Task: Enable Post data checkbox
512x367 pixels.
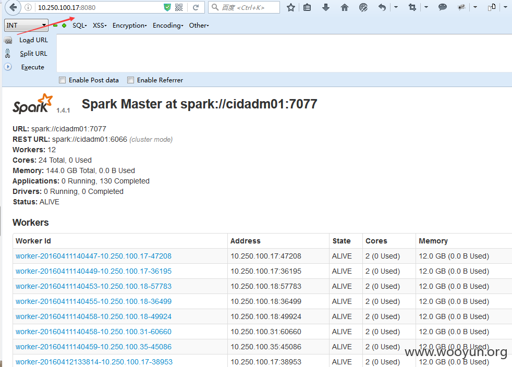Action: (63, 80)
